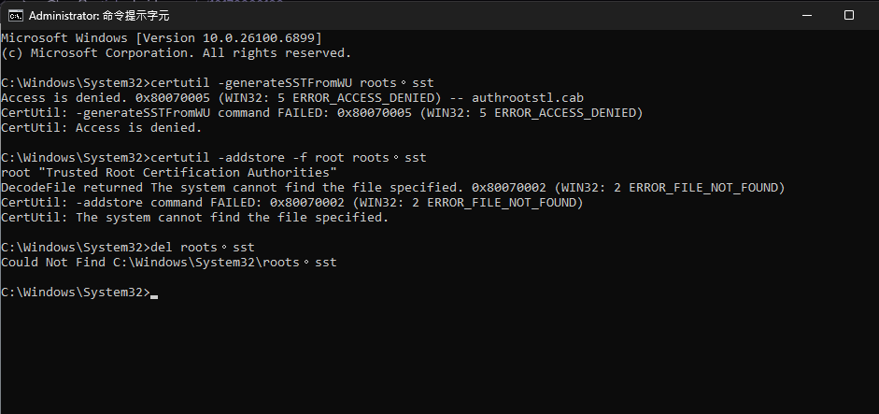Click the 'Could Not Find' output line
Screen dimensions: 879x414
point(168,263)
